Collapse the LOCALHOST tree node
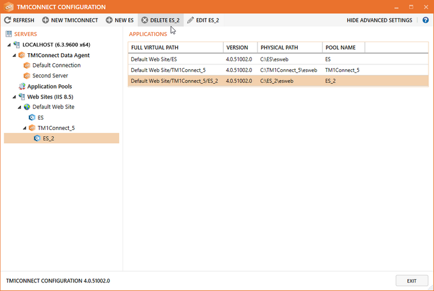Image resolution: width=434 pixels, height=291 pixels. [9, 45]
